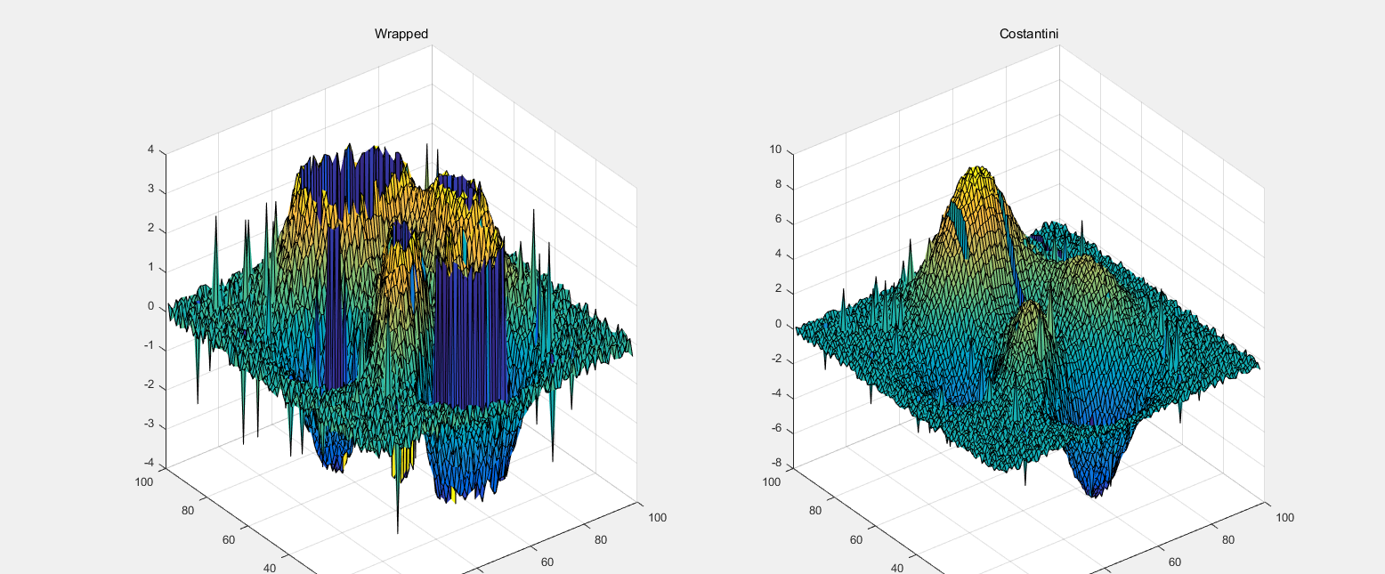Click z-axis tick label -8 on Costantini plot
This screenshot has height=574, width=1385.
point(775,464)
